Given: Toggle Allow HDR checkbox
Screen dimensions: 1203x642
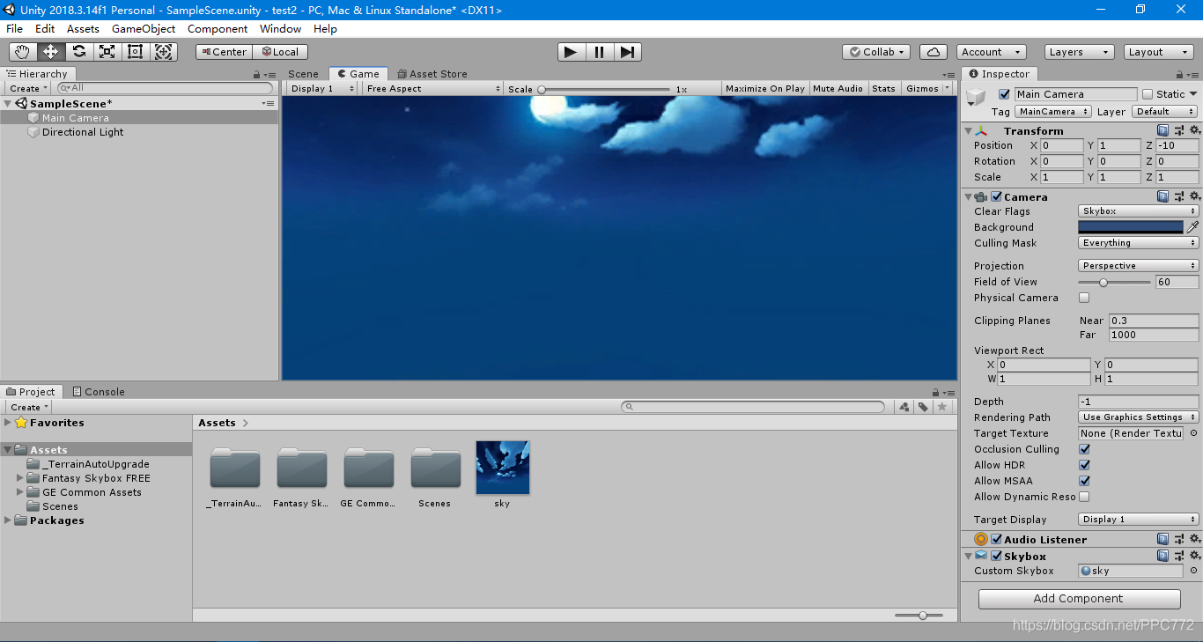Looking at the screenshot, I should point(1084,465).
